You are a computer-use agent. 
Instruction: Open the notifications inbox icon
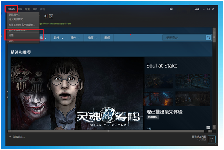pos(171,9)
